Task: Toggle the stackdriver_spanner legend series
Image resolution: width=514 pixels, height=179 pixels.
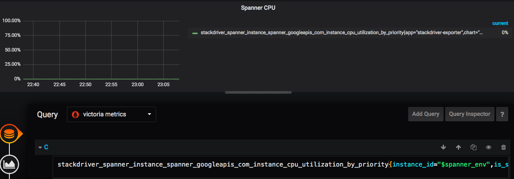Action: point(342,32)
